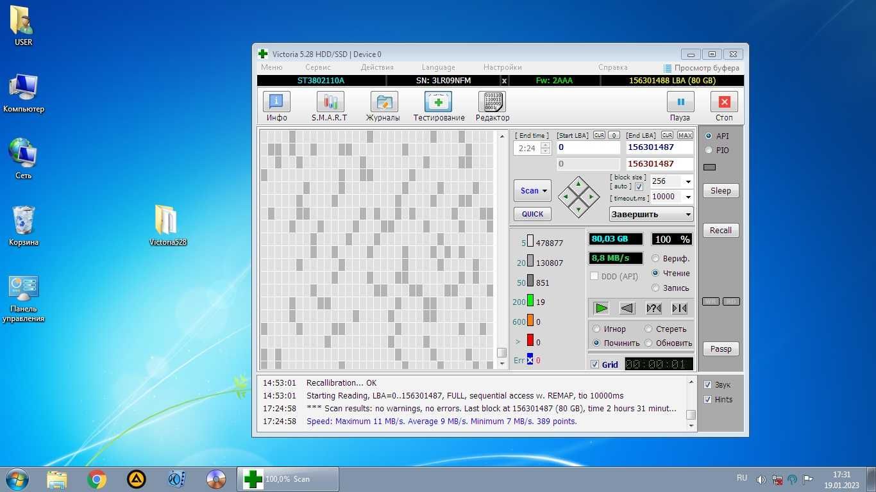The height and width of the screenshot is (492, 876).
Task: Open the Завершить end-action dropdown
Action: click(651, 215)
